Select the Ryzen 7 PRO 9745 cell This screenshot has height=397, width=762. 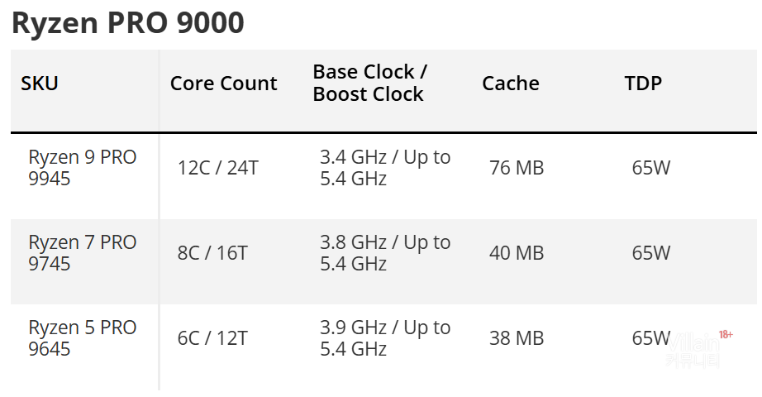pyautogui.click(x=82, y=253)
